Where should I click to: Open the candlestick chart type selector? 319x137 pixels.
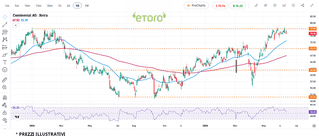point(265,5)
